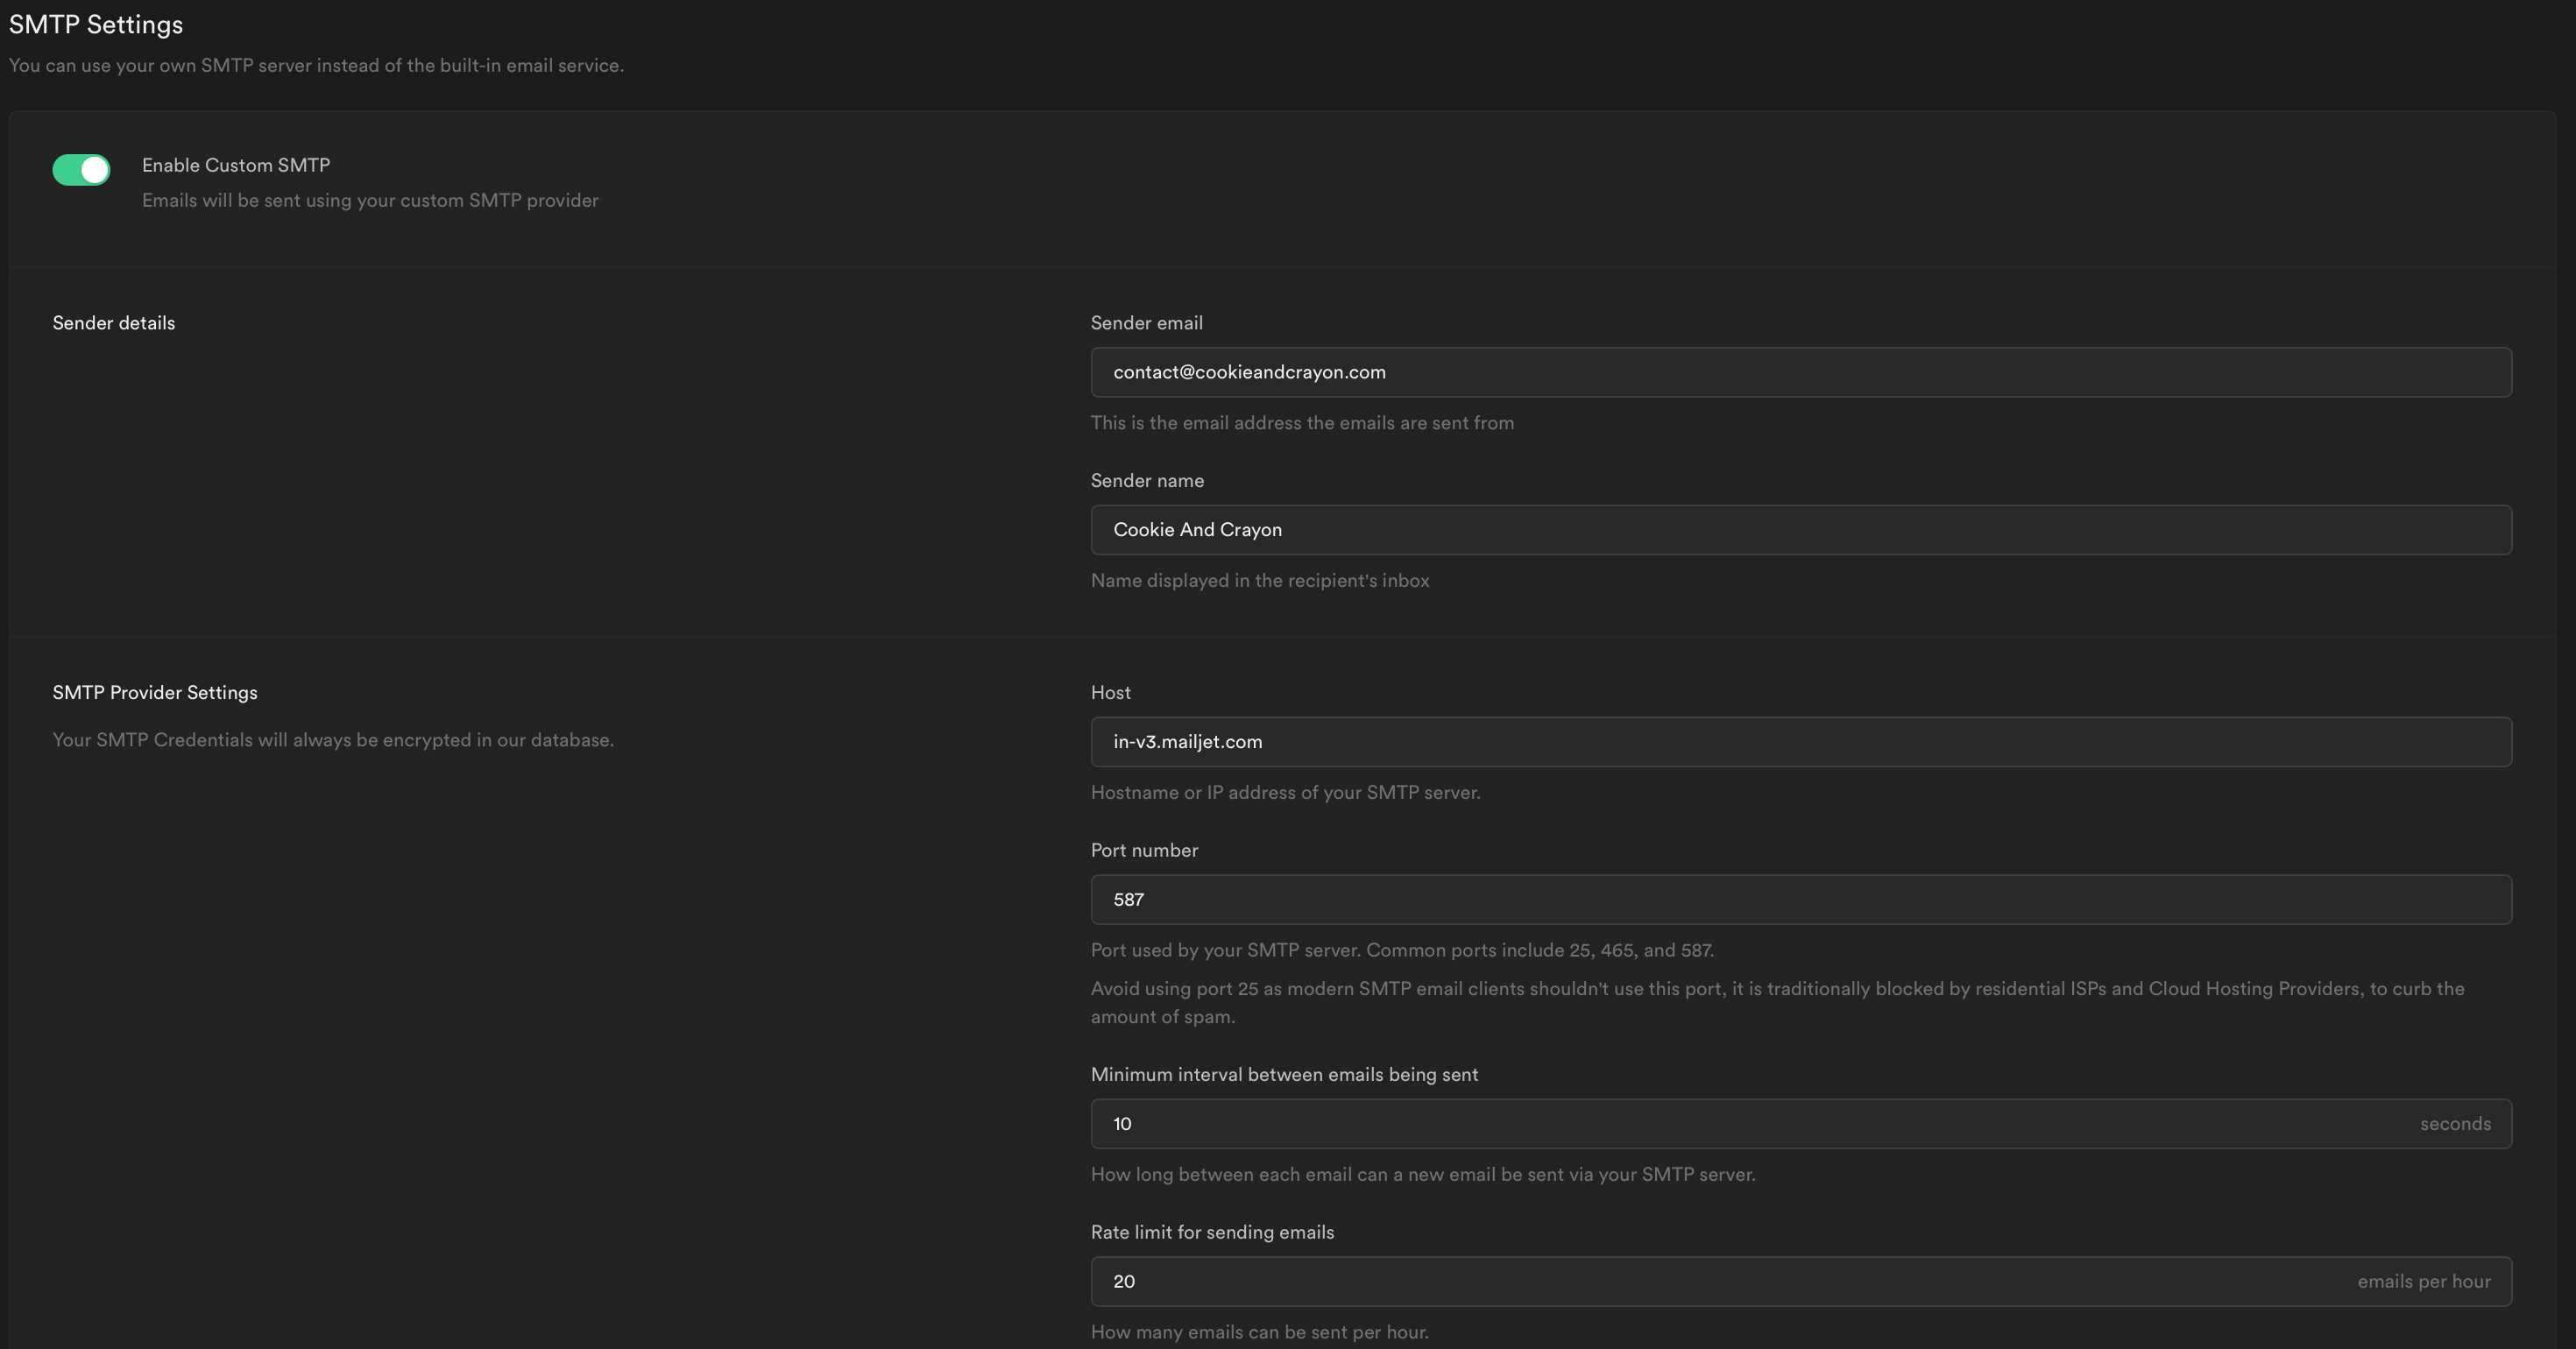Select the Port number field showing 587

[1800, 899]
